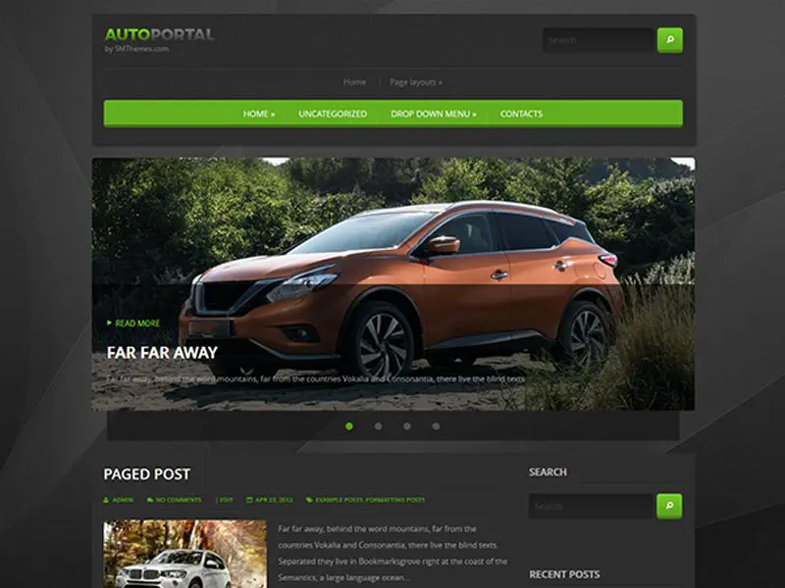The width and height of the screenshot is (785, 588).
Task: Open the Formatting Posts category link
Action: tap(395, 500)
